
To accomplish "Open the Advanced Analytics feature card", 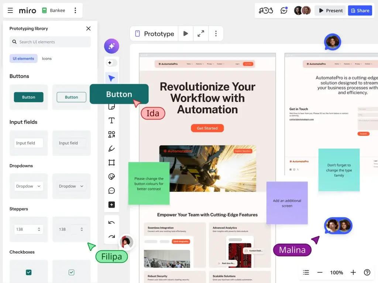I will [240, 245].
